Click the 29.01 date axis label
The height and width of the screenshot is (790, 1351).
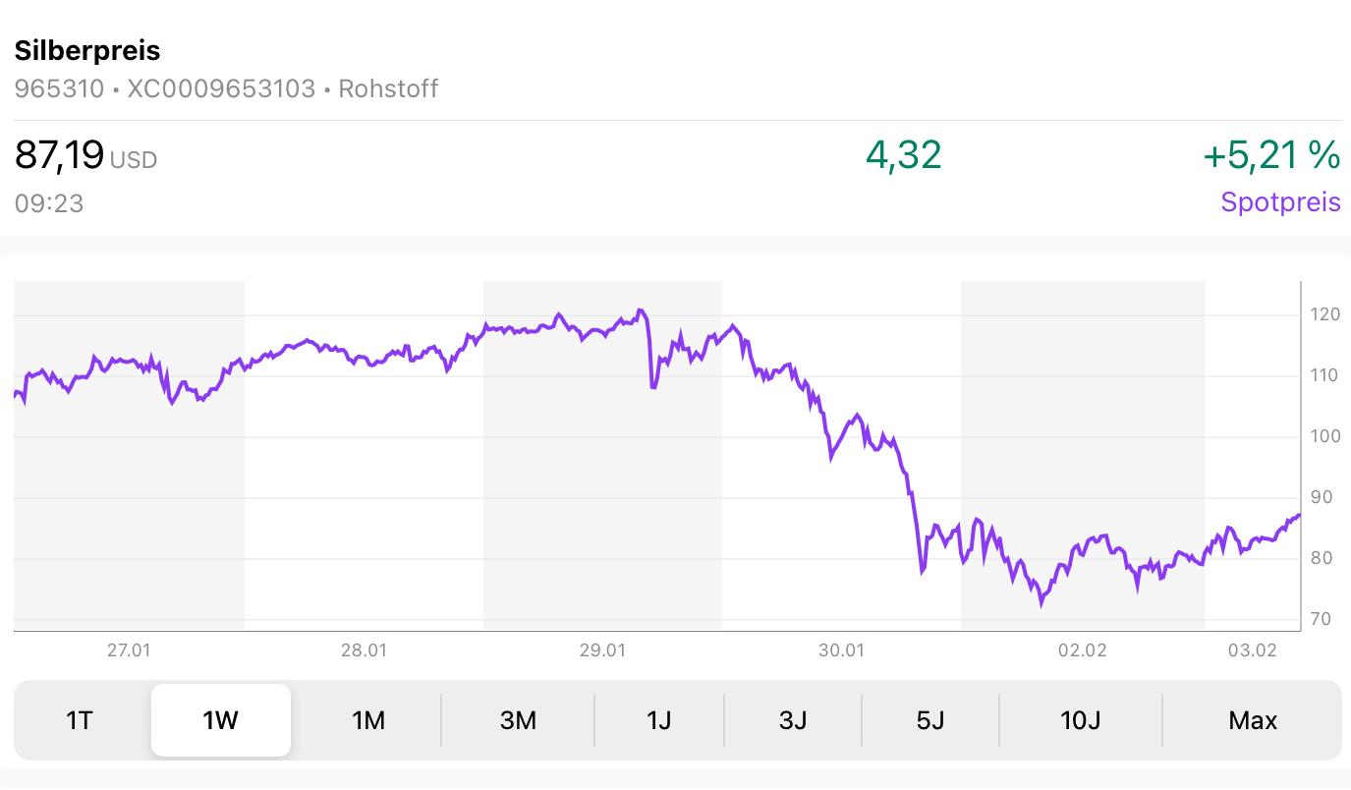pos(602,650)
